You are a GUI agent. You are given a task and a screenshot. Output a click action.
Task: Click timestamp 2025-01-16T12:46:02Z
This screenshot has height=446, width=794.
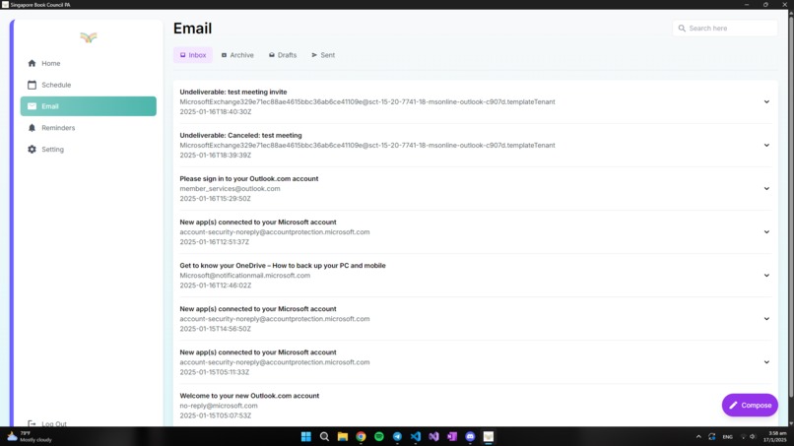(215, 286)
